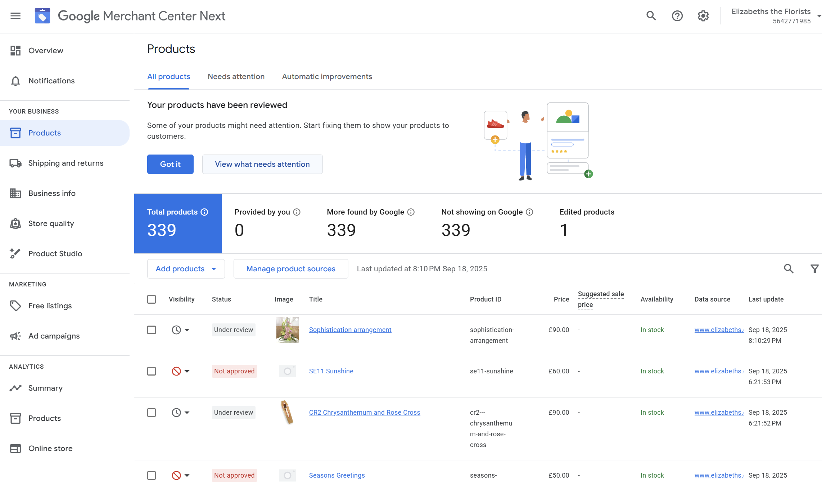Click the Sophistication arrangement product thumbnail
This screenshot has width=822, height=483.
tap(287, 330)
